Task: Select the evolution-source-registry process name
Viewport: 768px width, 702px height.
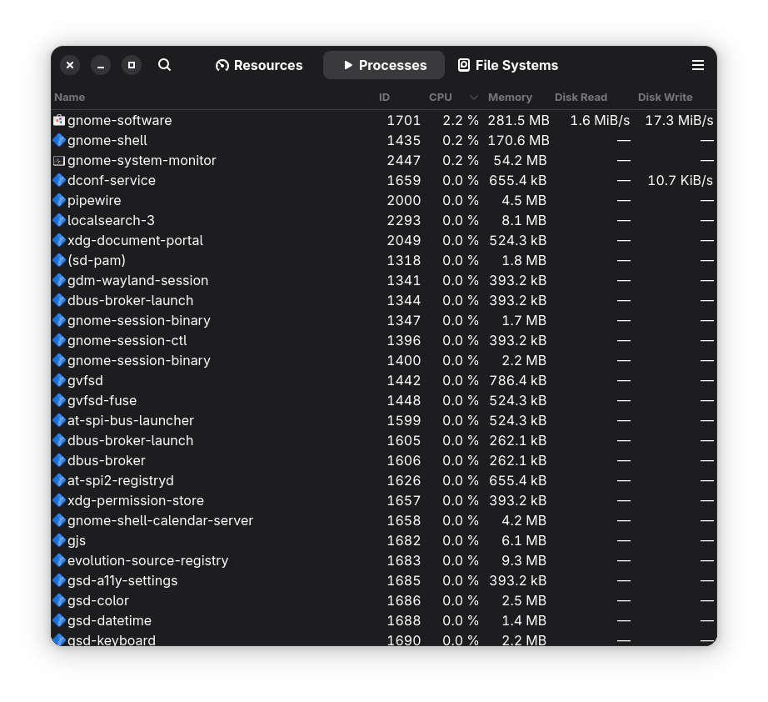Action: [148, 561]
